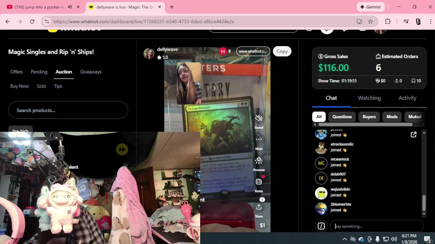
Task: Mute the YouTube tab audio icon
Action: click(x=70, y=7)
